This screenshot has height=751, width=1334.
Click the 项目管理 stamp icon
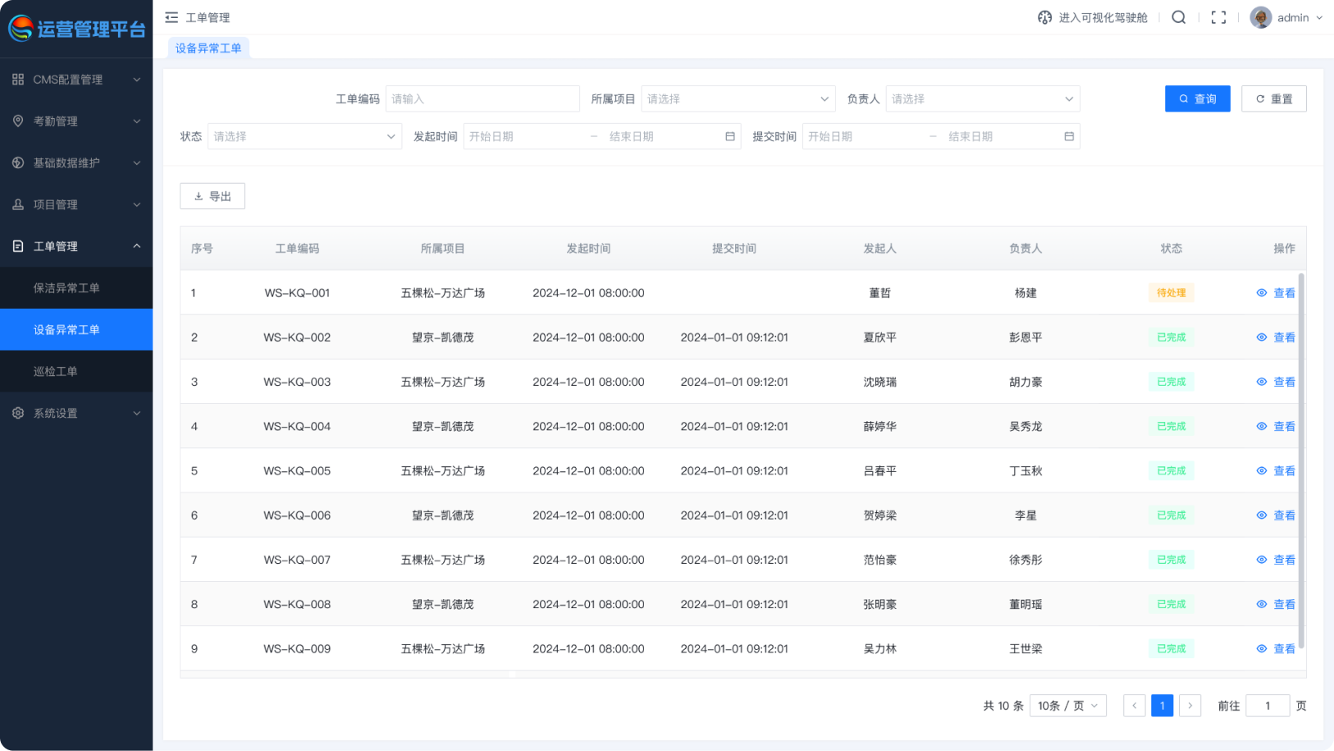(18, 204)
